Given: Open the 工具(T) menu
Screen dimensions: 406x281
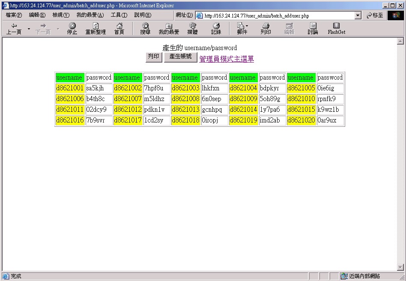Looking at the screenshot, I should (119, 15).
